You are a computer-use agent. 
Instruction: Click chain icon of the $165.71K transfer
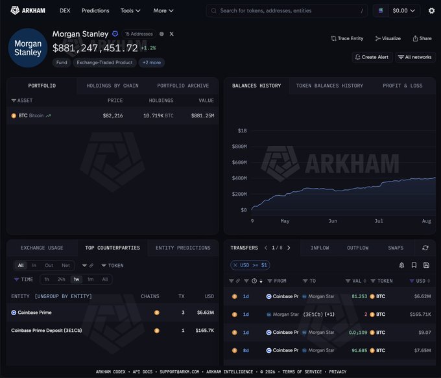pyautogui.click(x=234, y=314)
